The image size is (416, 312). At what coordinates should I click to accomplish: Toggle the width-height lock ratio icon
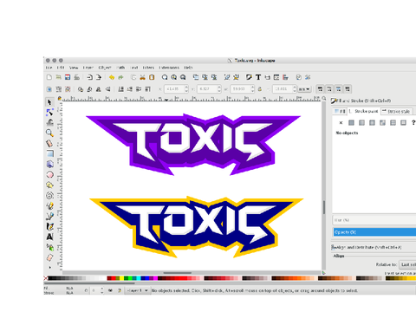tap(260, 89)
